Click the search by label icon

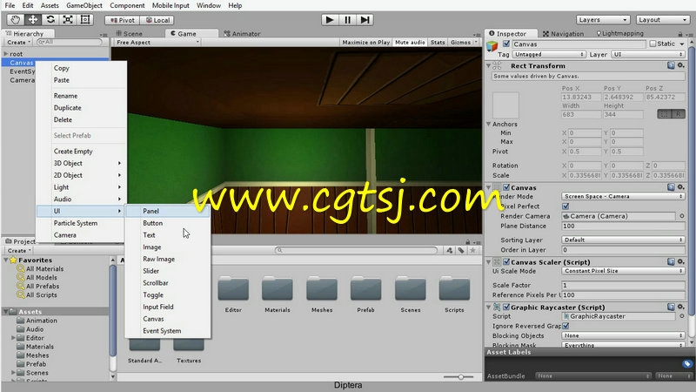pyautogui.click(x=461, y=250)
